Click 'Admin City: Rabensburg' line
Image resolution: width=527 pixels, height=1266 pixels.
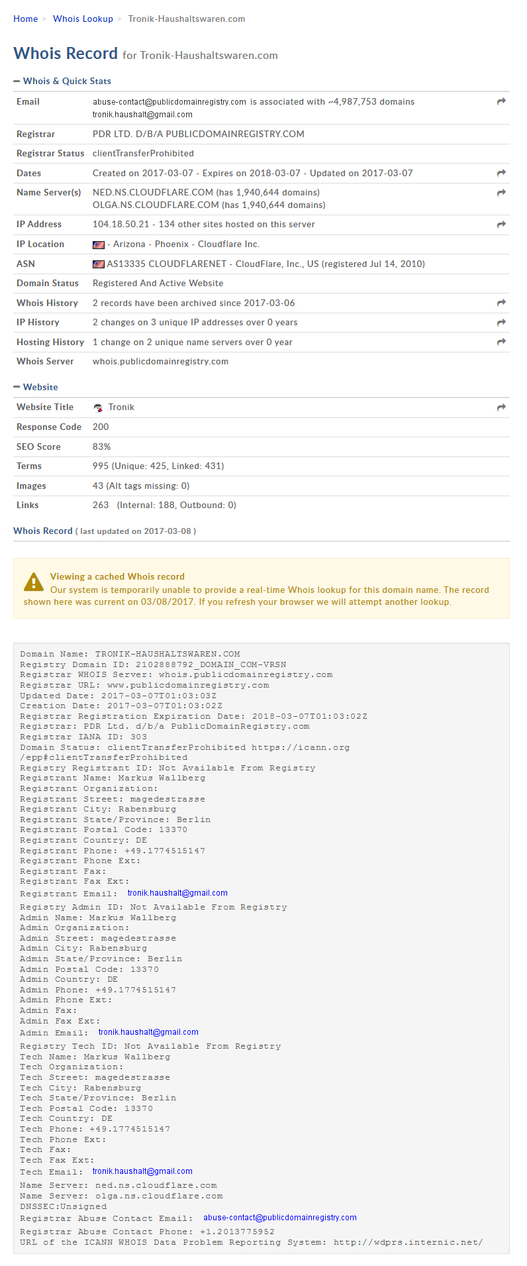(x=83, y=948)
